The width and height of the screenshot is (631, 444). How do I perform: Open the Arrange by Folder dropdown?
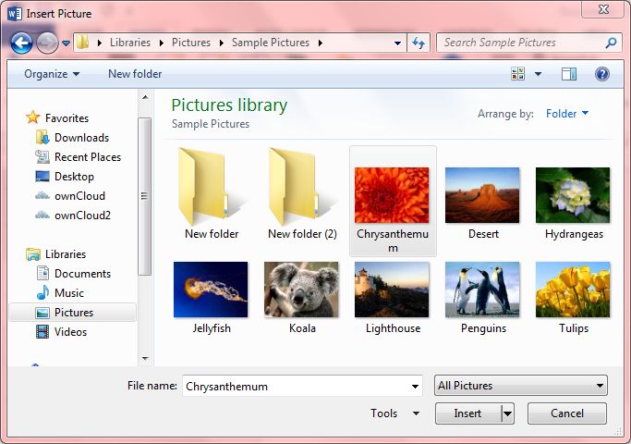point(567,114)
